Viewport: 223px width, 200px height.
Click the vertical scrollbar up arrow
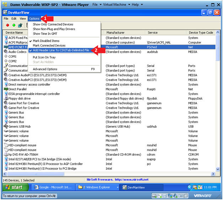pyautogui.click(x=218, y=33)
